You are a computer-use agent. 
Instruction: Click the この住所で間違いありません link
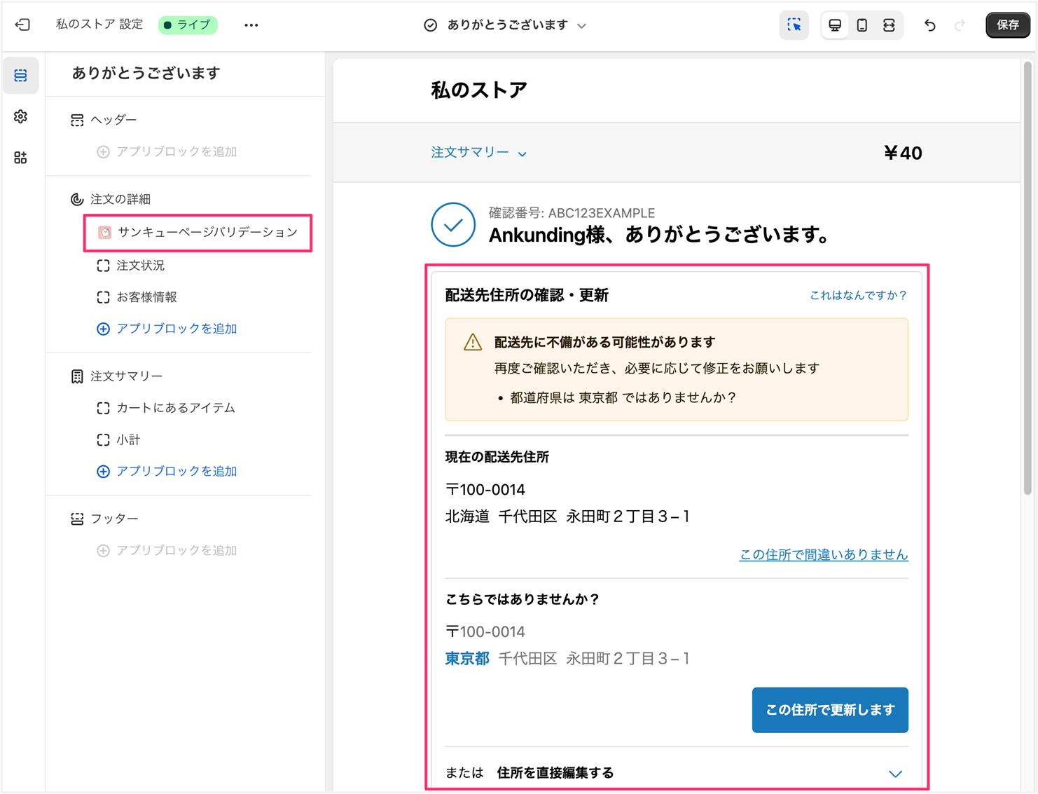(824, 555)
